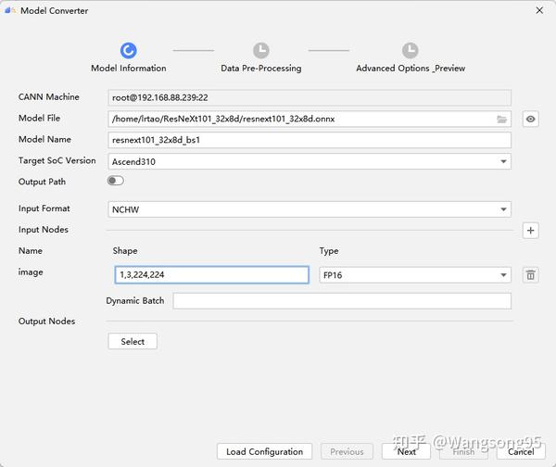
Task: Click the Data Pre-Processing step clock icon
Action: pyautogui.click(x=261, y=51)
